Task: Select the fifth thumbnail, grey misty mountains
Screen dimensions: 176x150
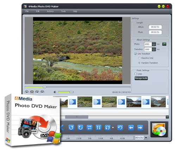Action: (x=158, y=102)
